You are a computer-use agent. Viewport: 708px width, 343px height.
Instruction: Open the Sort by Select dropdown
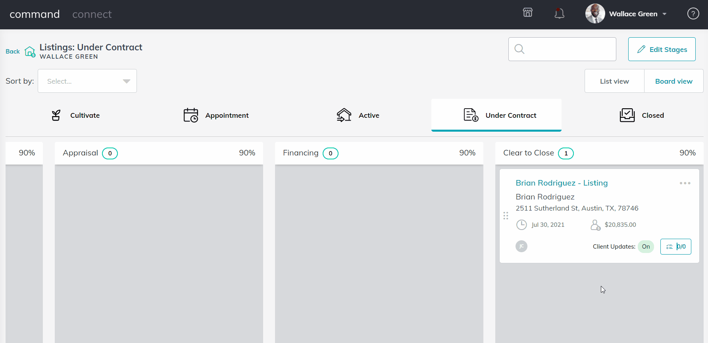[87, 81]
